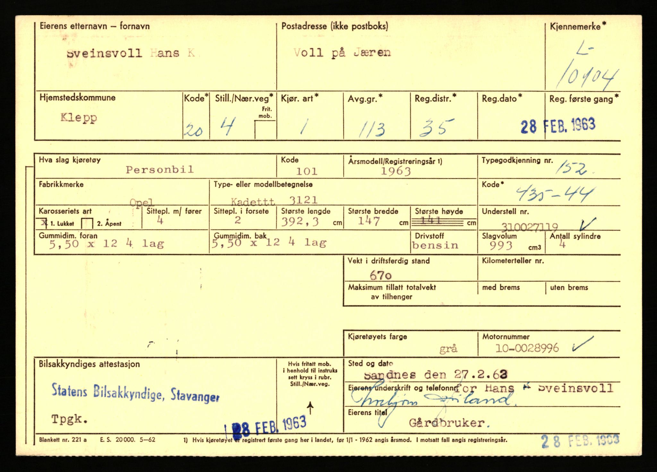The height and width of the screenshot is (472, 657).
Task: Select front tire dimension '5,50 x 12 4 lag'
Action: pos(107,244)
